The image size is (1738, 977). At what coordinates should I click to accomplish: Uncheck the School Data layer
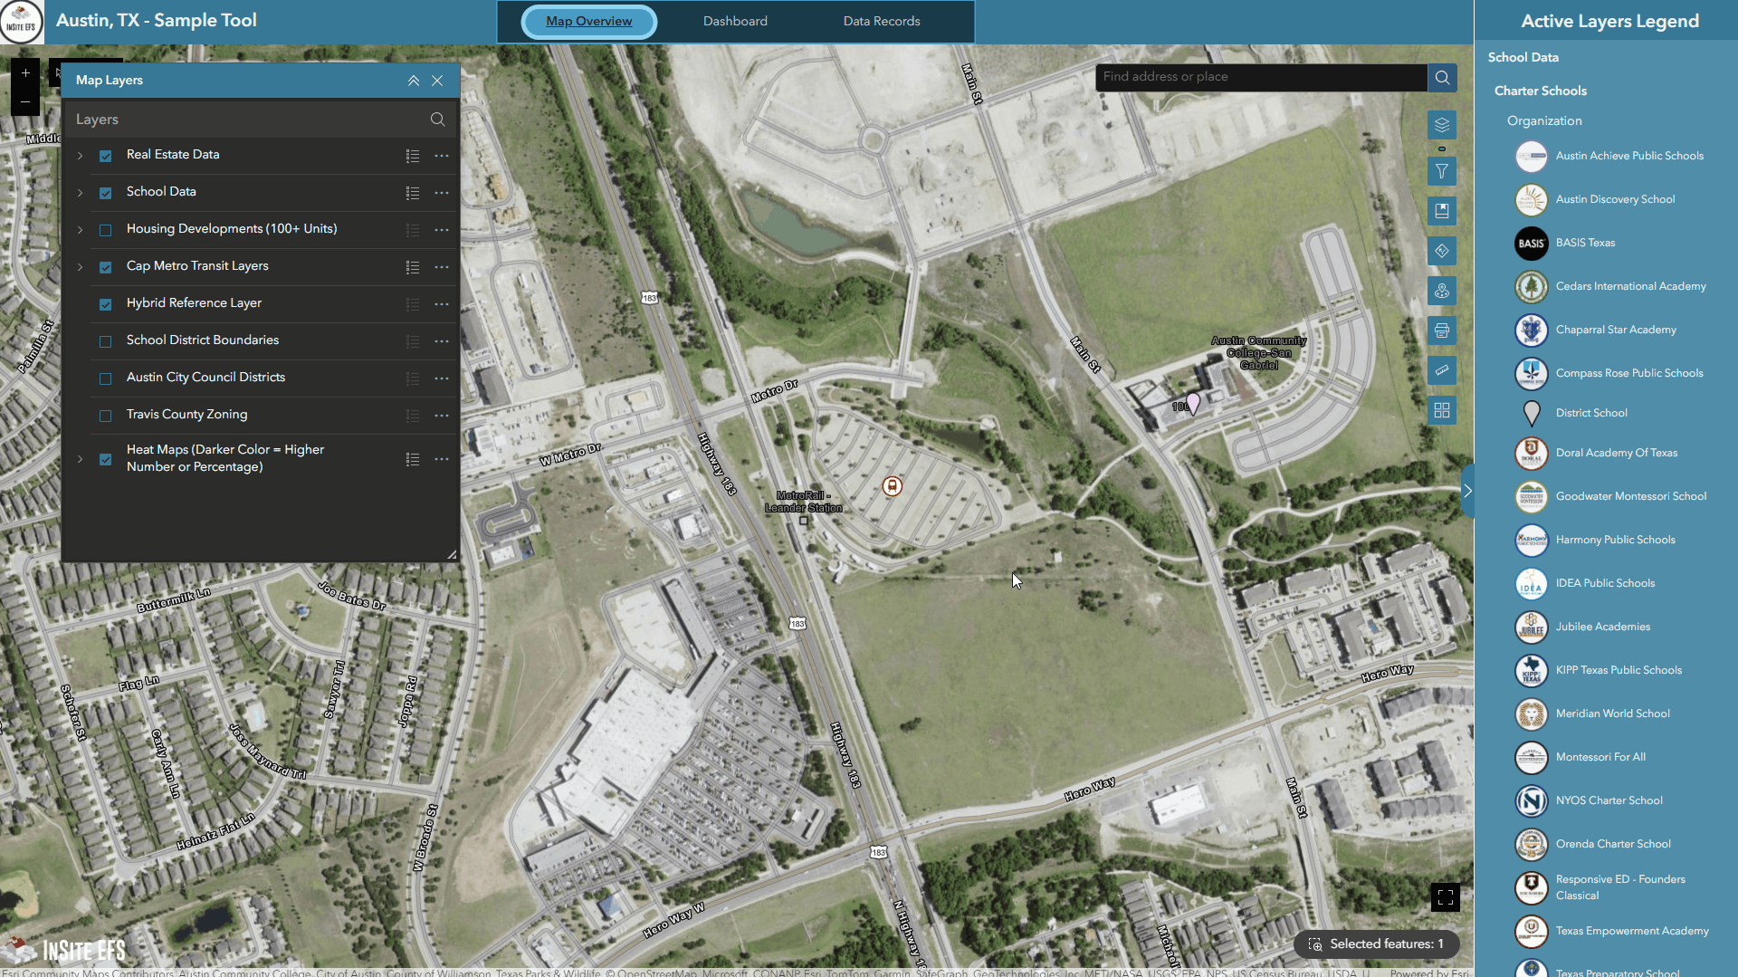click(106, 193)
